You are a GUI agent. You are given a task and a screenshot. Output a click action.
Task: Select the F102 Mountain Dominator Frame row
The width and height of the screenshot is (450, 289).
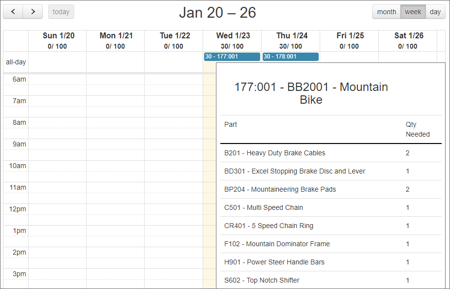pyautogui.click(x=275, y=244)
